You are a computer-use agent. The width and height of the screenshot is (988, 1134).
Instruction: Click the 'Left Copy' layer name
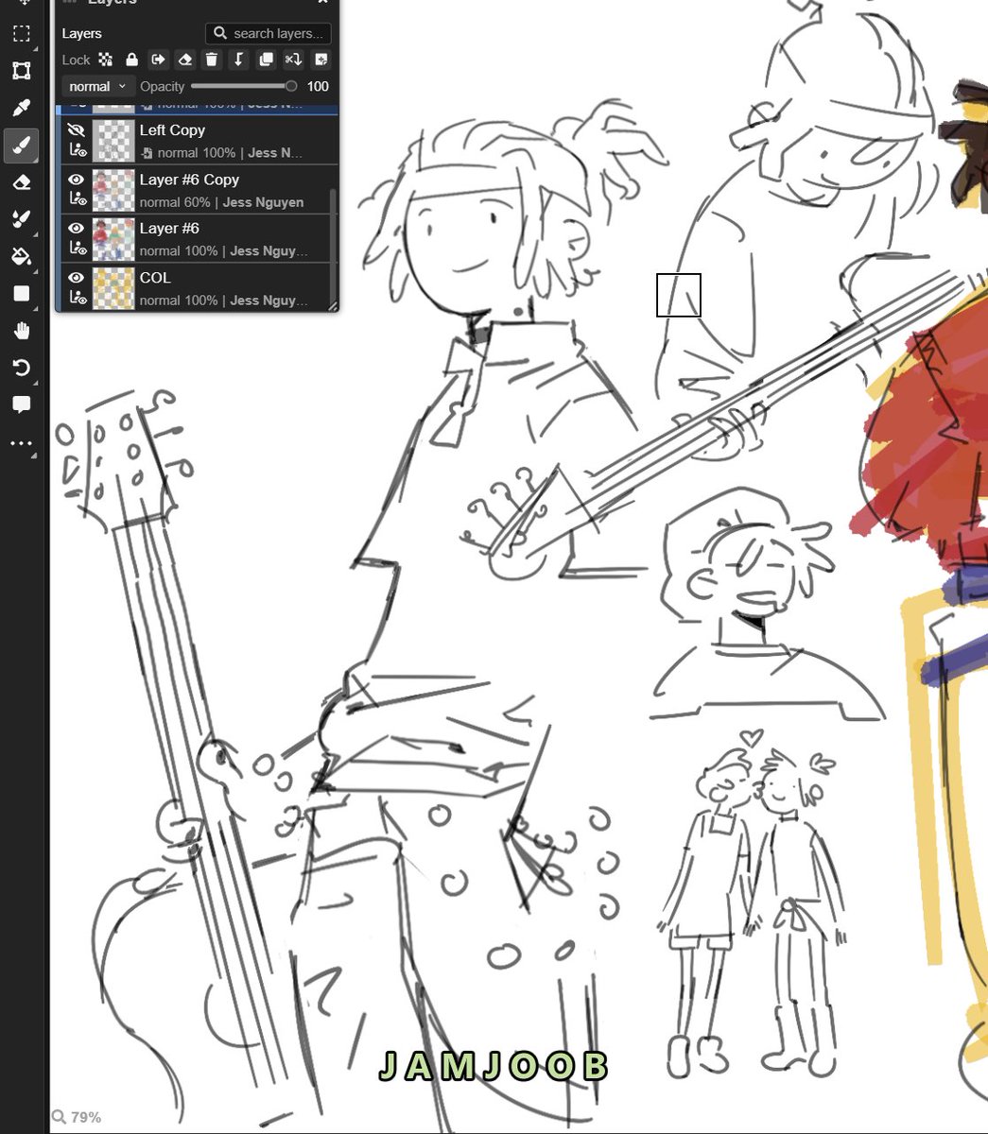(x=172, y=130)
